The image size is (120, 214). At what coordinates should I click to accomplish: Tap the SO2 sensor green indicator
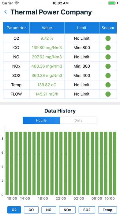pyautogui.click(x=108, y=75)
